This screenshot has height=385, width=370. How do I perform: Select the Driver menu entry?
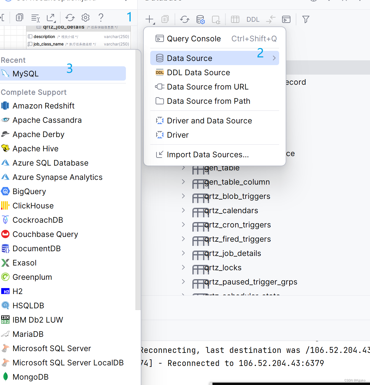pyautogui.click(x=215, y=135)
